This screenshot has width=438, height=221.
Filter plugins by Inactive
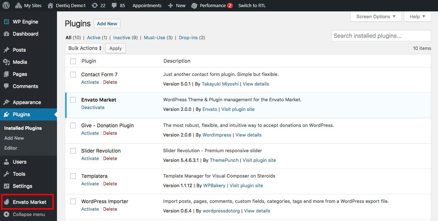click(122, 37)
